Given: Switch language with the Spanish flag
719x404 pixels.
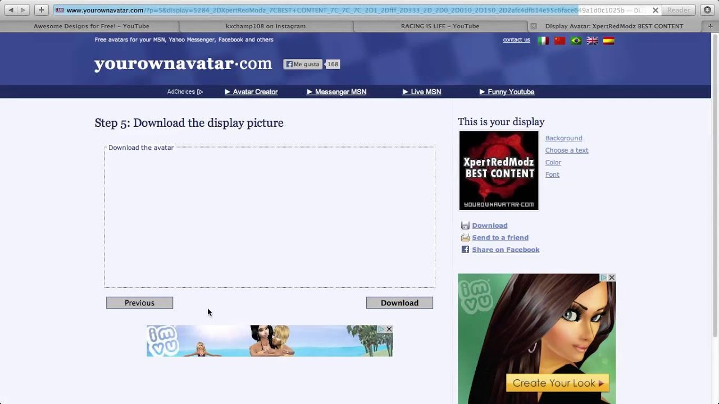Looking at the screenshot, I should coord(608,40).
